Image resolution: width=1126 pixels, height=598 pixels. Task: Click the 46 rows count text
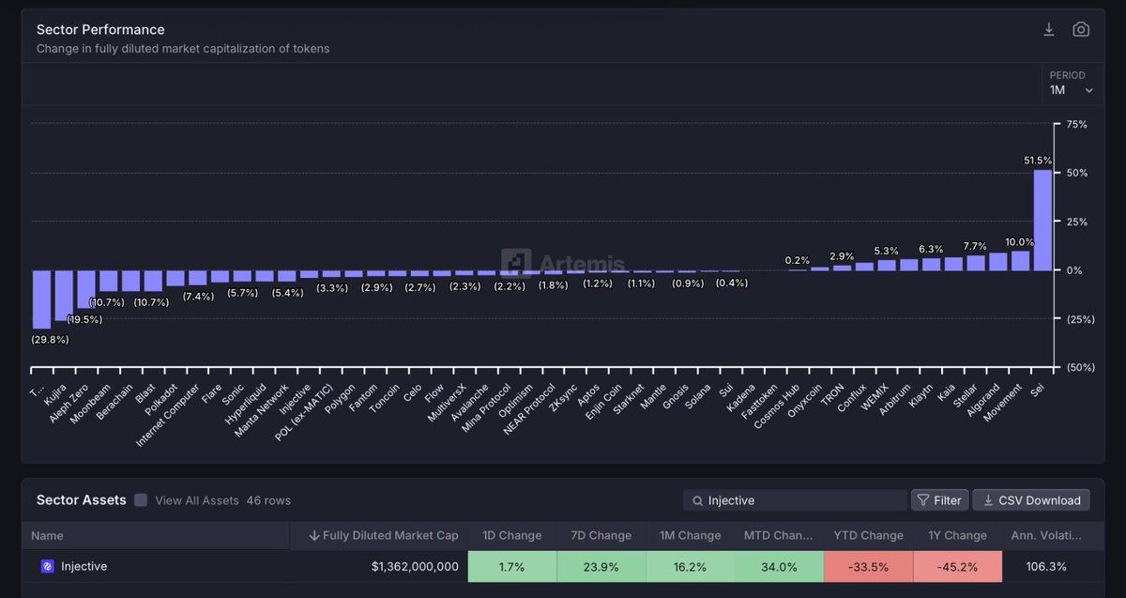click(268, 500)
